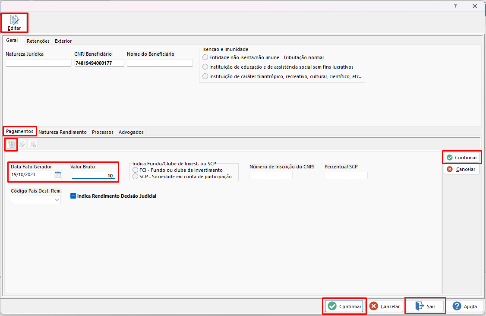
Task: Click the bottom Cancelar button
Action: pyautogui.click(x=385, y=307)
